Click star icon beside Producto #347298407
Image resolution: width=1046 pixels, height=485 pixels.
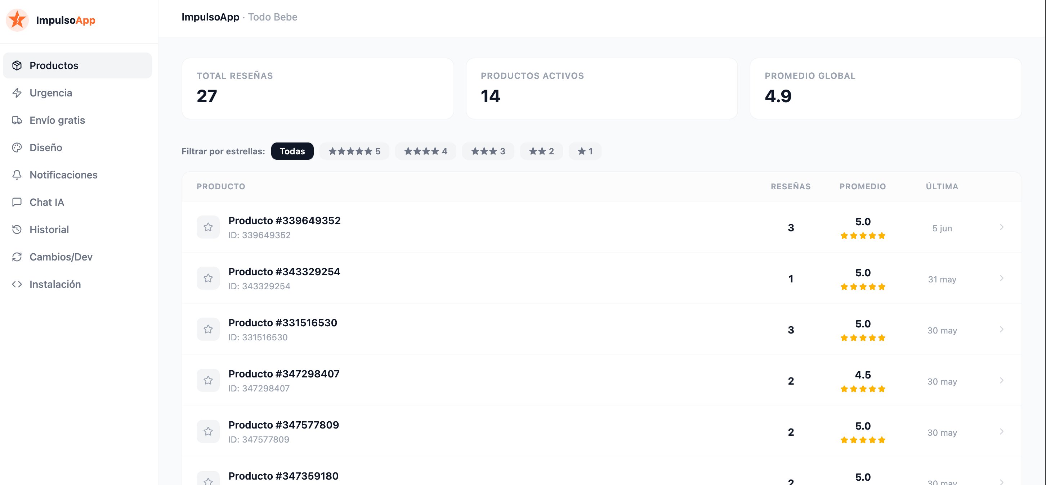click(x=208, y=380)
